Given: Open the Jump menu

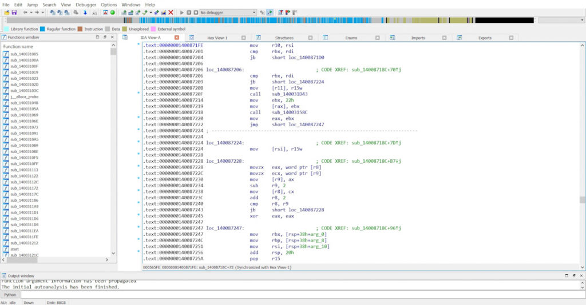Looking at the screenshot, I should tap(32, 5).
